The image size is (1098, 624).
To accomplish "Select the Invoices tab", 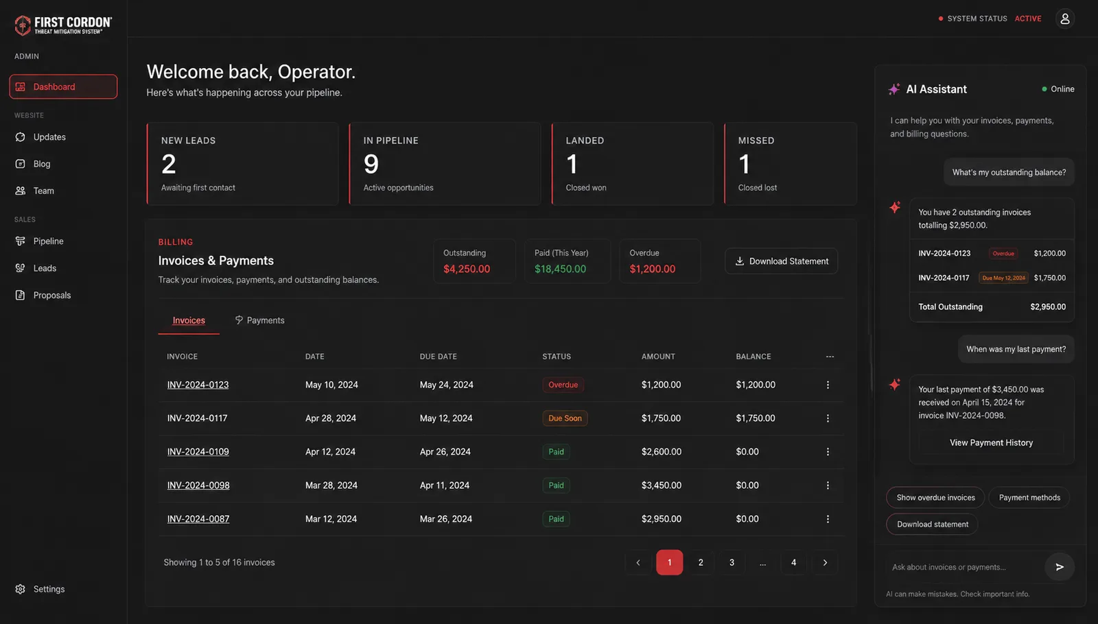I will coord(189,320).
